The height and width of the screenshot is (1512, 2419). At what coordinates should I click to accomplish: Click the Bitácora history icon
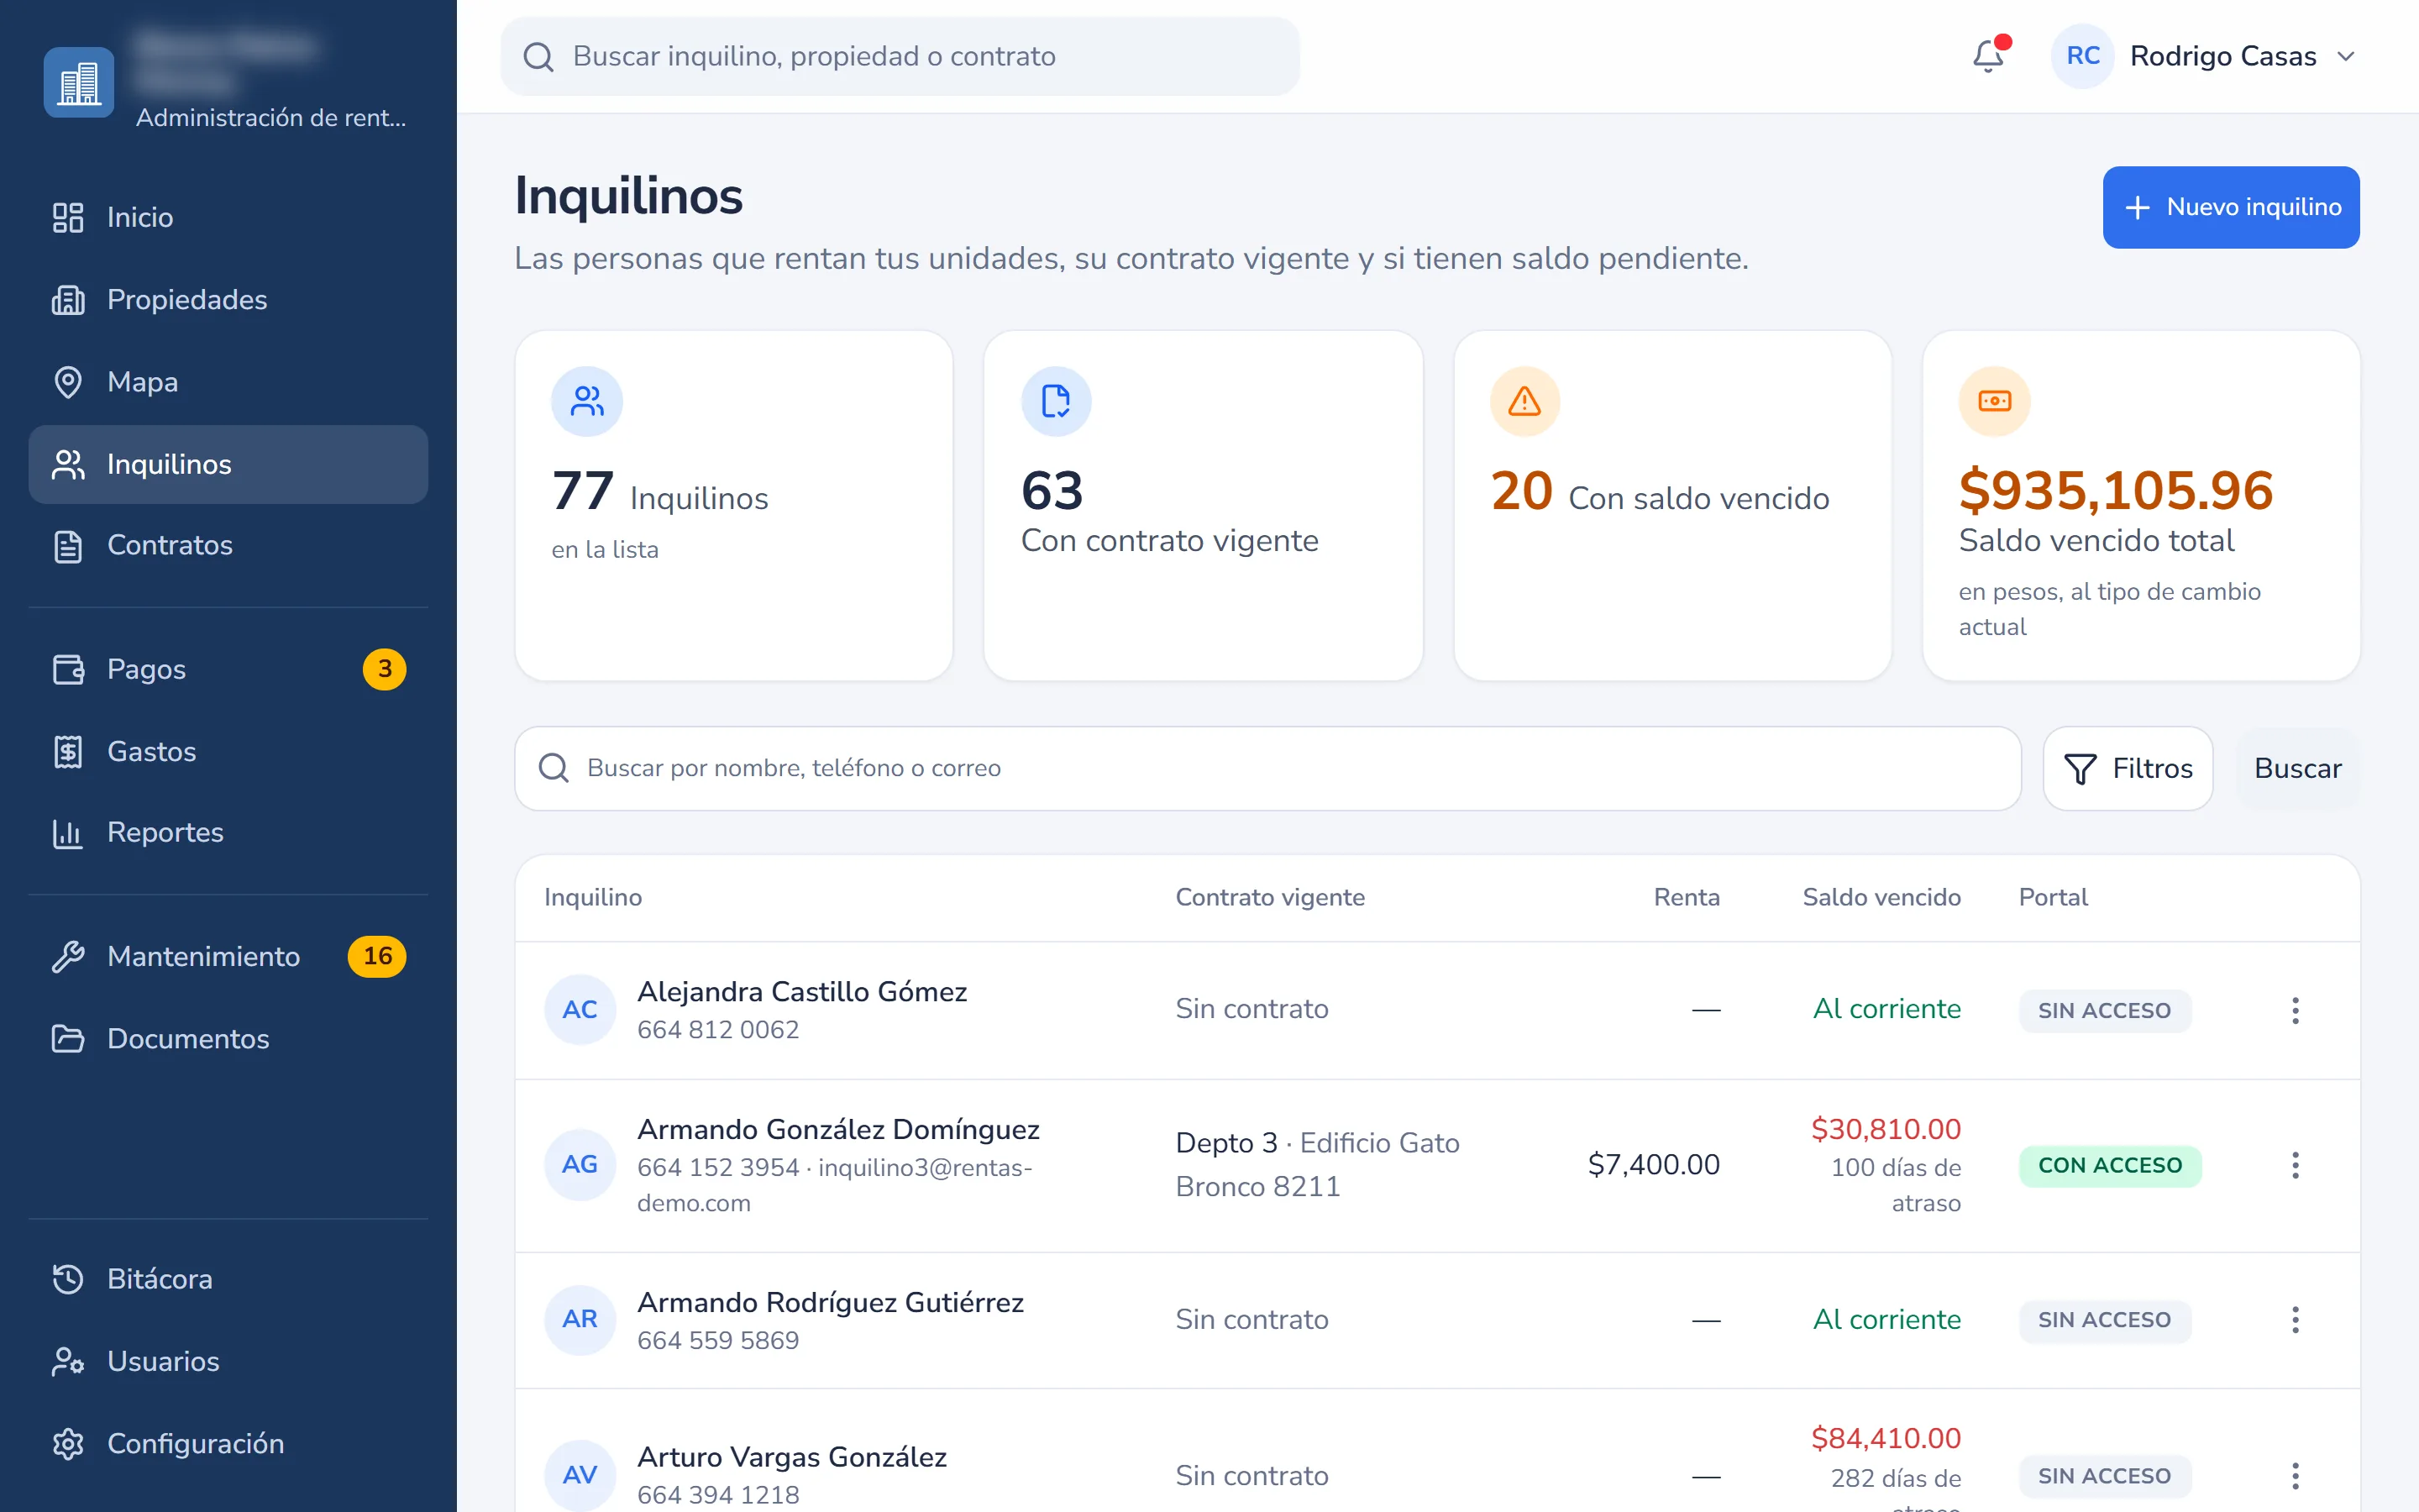click(x=68, y=1279)
